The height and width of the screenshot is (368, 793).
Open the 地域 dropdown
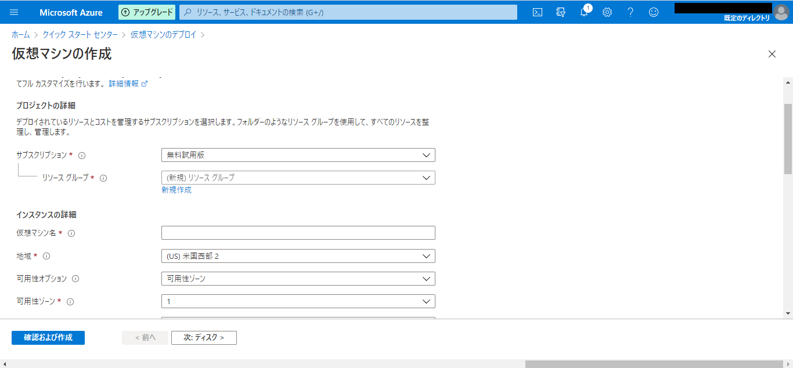[x=298, y=256]
